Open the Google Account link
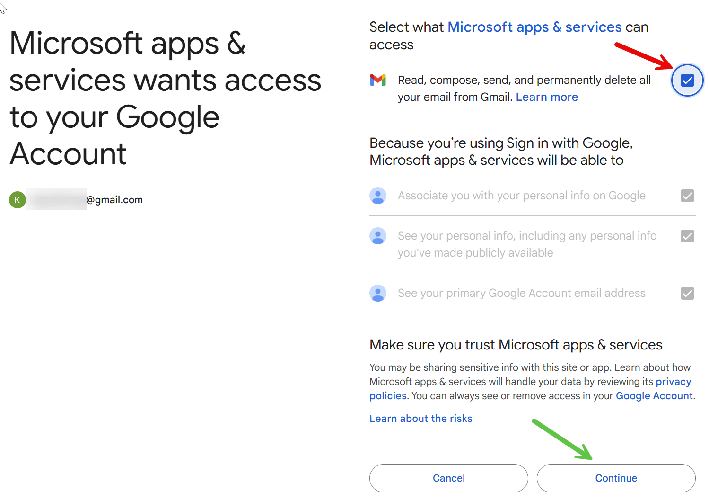The height and width of the screenshot is (501, 709). [x=654, y=396]
